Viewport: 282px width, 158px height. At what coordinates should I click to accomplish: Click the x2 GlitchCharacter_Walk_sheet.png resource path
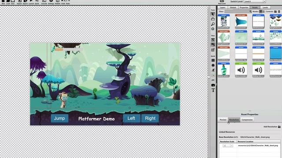[258, 146]
